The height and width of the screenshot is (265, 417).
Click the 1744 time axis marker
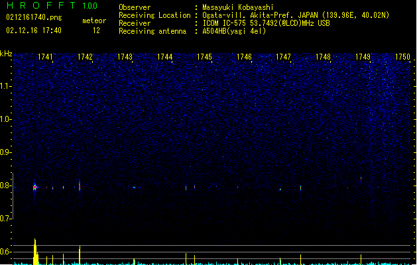click(x=164, y=57)
